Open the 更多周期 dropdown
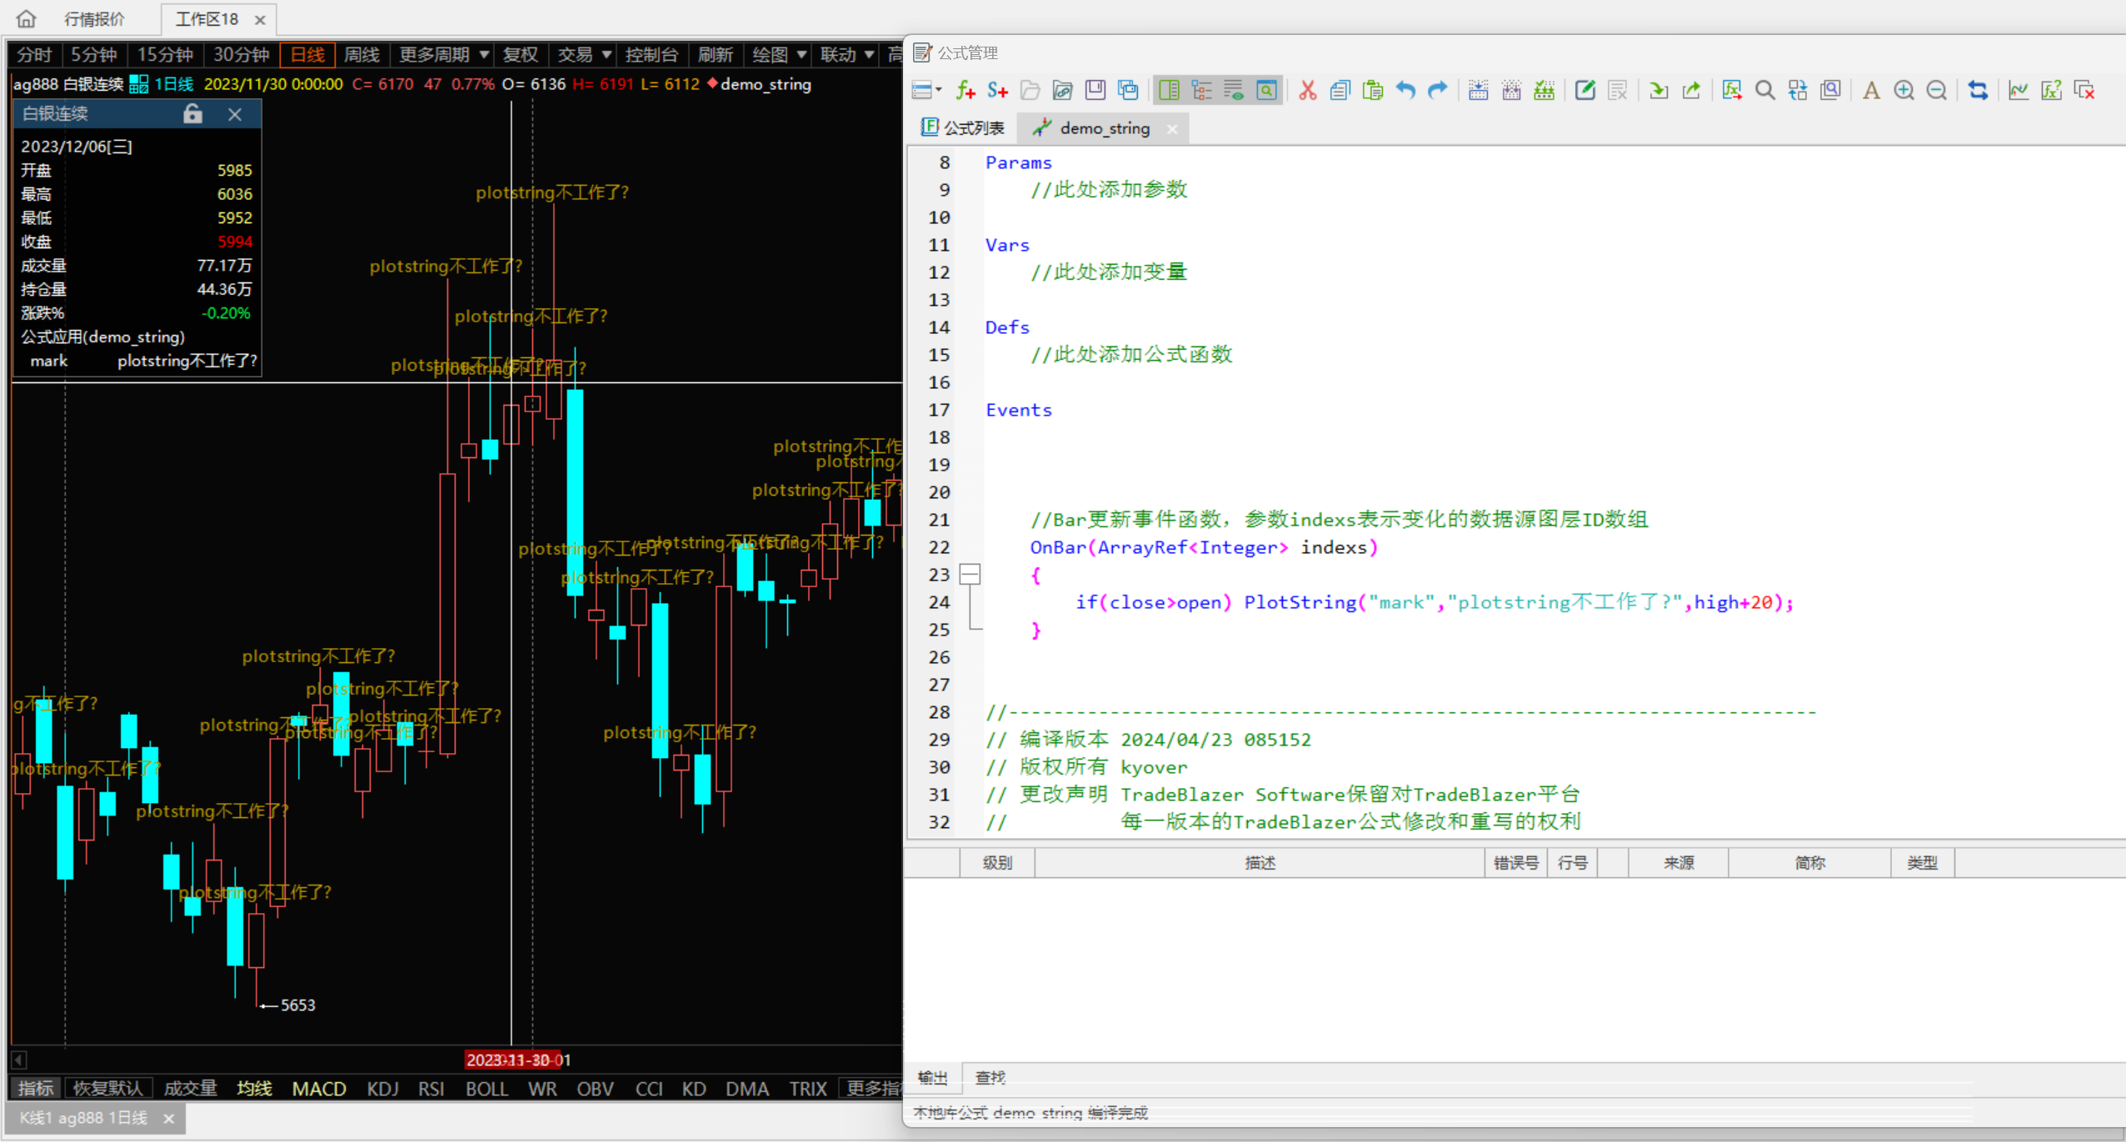Image resolution: width=2126 pixels, height=1142 pixels. click(443, 55)
